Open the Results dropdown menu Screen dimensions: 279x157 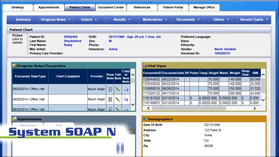[122, 20]
